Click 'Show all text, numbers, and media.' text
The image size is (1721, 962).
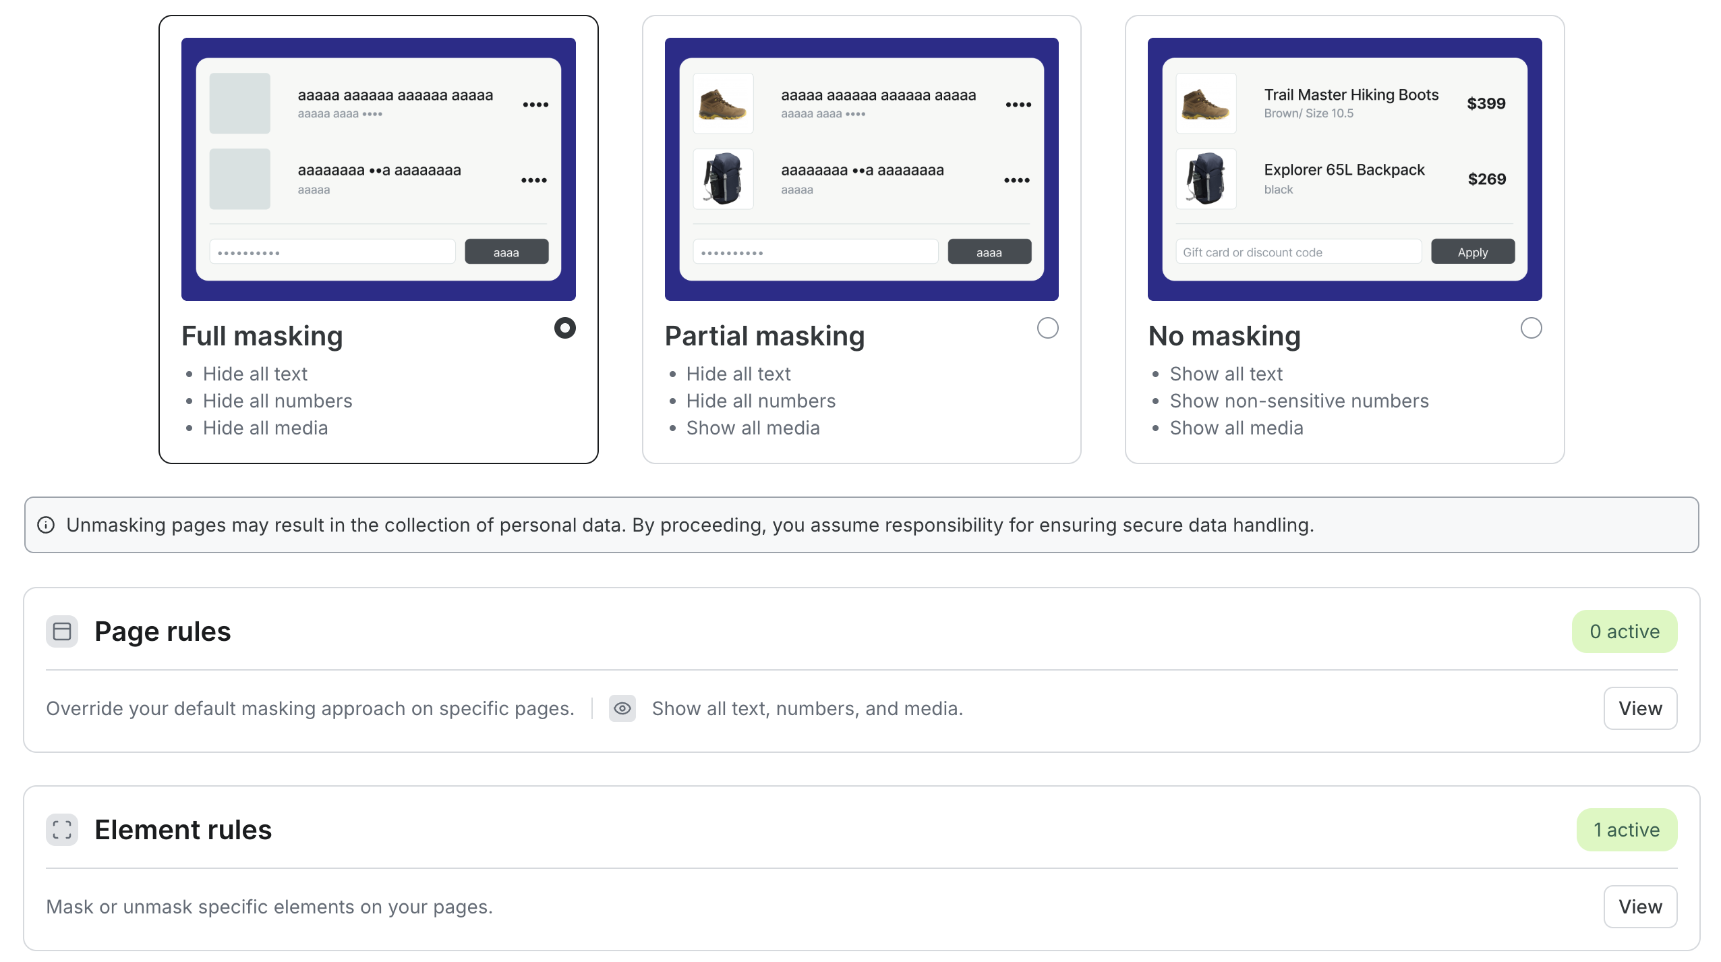807,708
